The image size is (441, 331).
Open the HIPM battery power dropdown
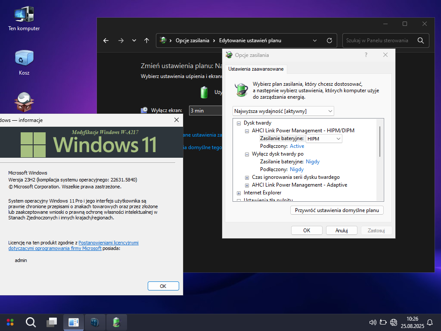click(x=323, y=138)
